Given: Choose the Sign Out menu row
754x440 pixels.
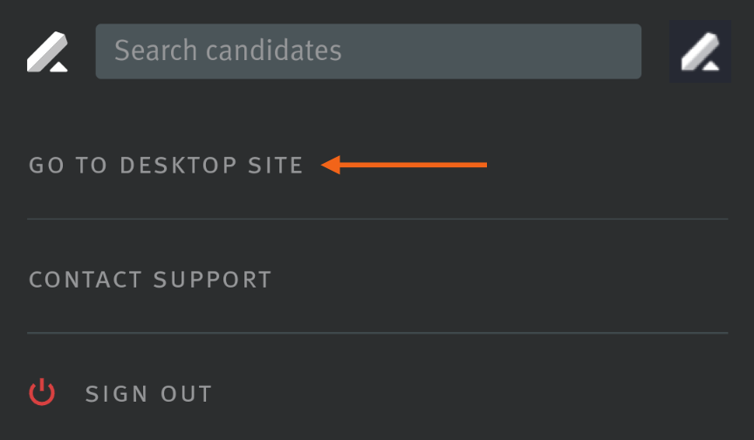Looking at the screenshot, I should click(x=378, y=394).
